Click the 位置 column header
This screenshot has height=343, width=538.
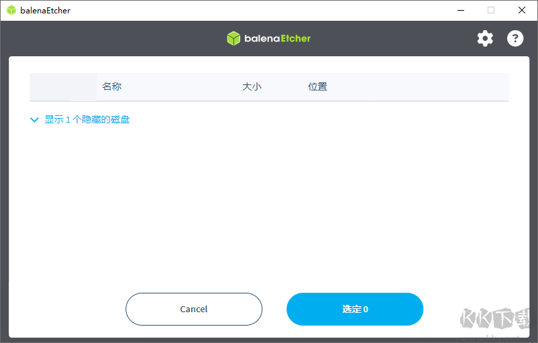click(317, 86)
